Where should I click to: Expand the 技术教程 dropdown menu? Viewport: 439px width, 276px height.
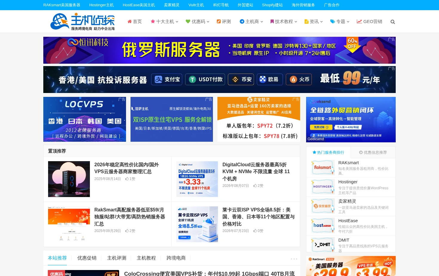pos(296,22)
